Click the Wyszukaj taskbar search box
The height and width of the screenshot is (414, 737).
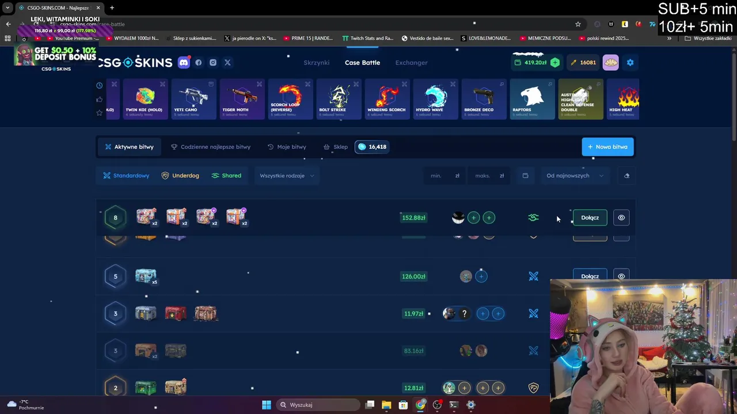click(318, 405)
